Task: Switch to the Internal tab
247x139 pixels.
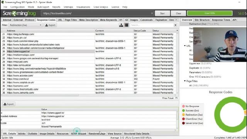Action: [7, 20]
